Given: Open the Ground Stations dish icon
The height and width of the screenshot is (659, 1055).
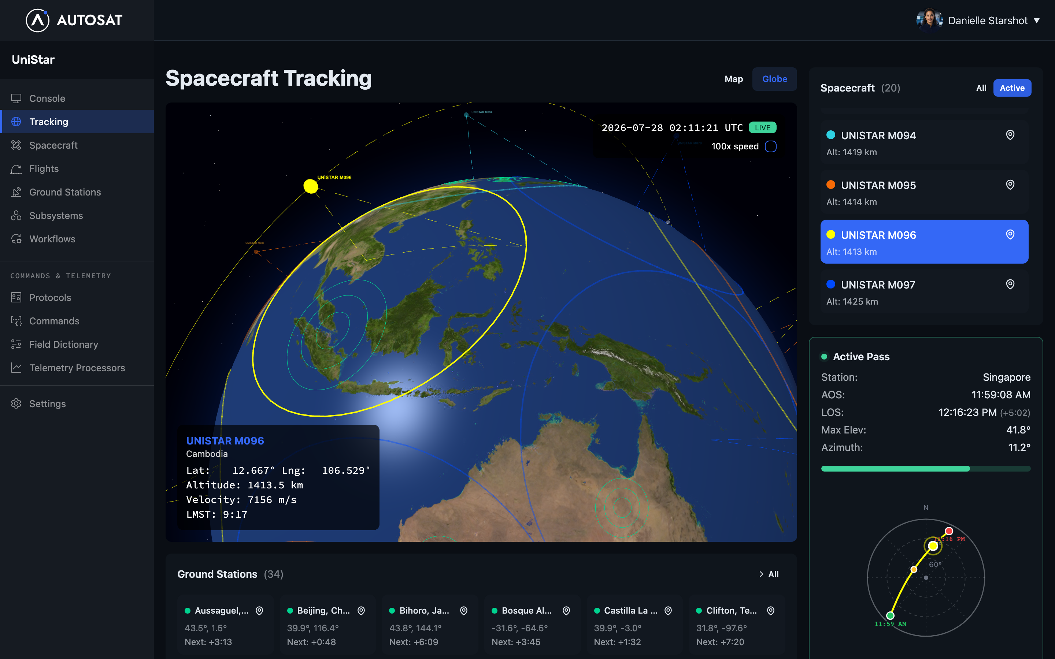Looking at the screenshot, I should [x=16, y=192].
